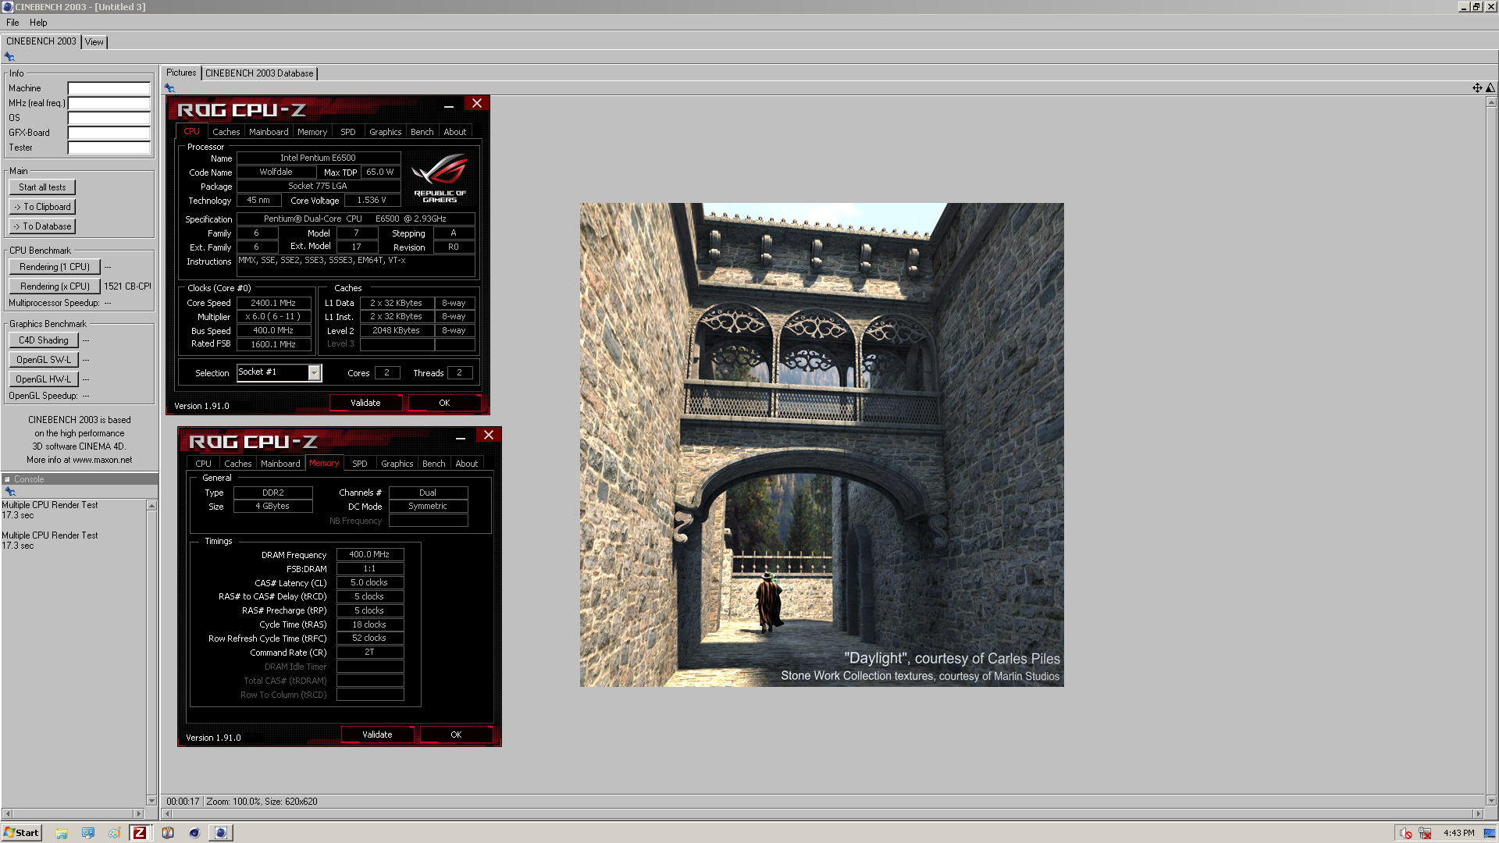
Task: Run the C4D Shading benchmark
Action: (x=44, y=340)
